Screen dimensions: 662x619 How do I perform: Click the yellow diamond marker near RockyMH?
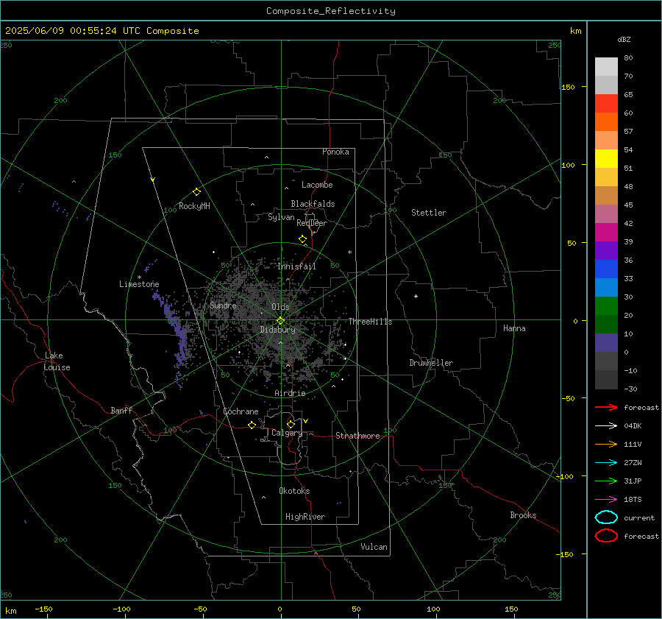pos(196,192)
